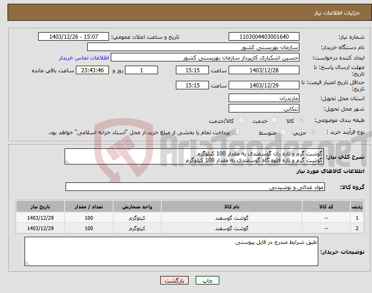Click کیلوگرم unit in row 2
The height and width of the screenshot is (293, 372).
tap(137, 228)
